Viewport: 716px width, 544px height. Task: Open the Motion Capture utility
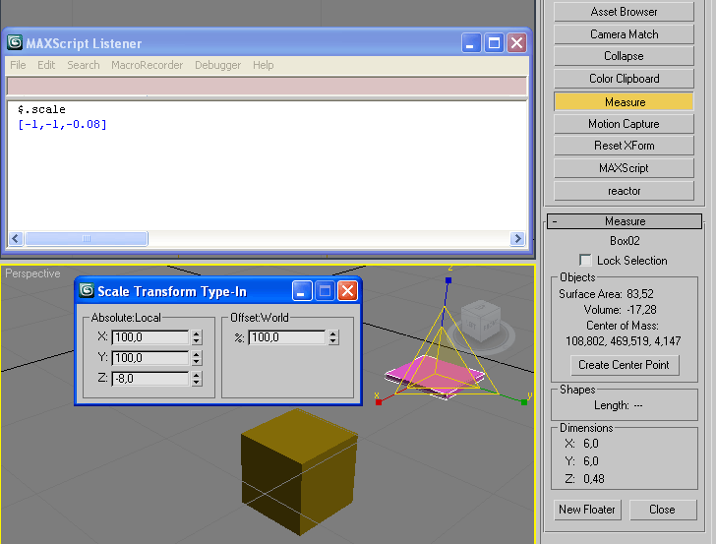[624, 124]
